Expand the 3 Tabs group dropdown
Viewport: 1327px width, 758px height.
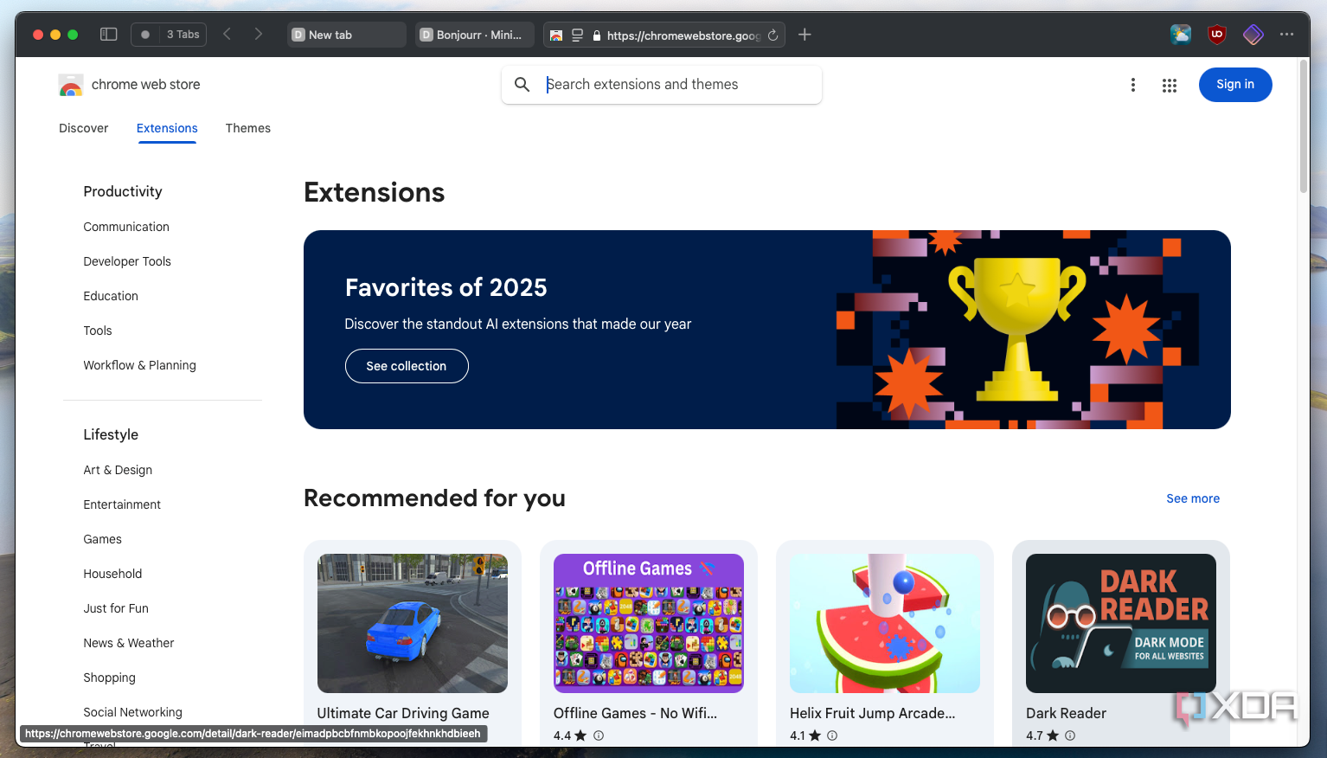(x=170, y=35)
